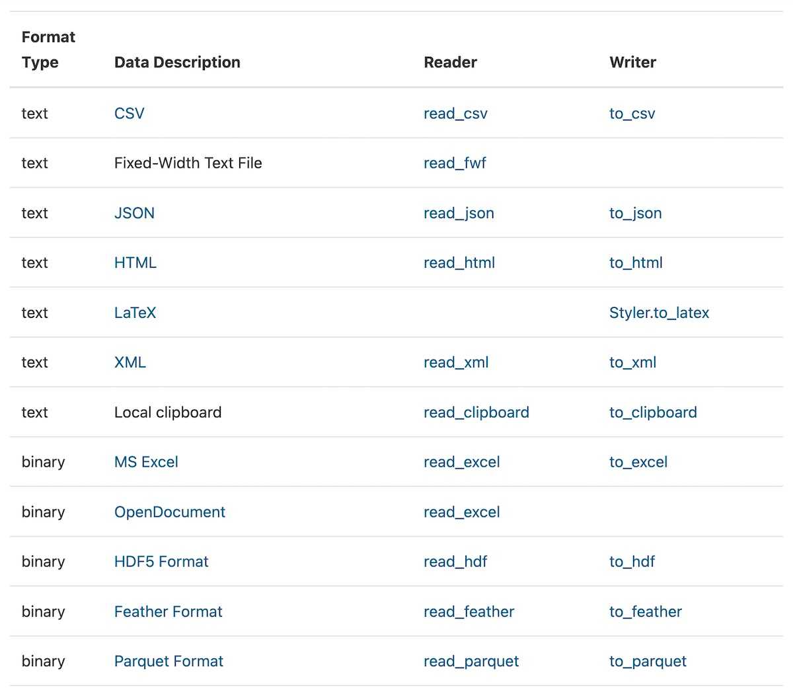Open the XML format link
The image size is (793, 698).
click(130, 362)
